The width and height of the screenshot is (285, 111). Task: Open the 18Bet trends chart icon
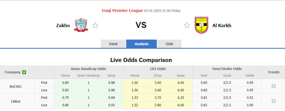[273, 101]
